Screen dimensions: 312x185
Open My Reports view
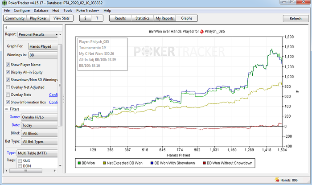click(x=165, y=18)
